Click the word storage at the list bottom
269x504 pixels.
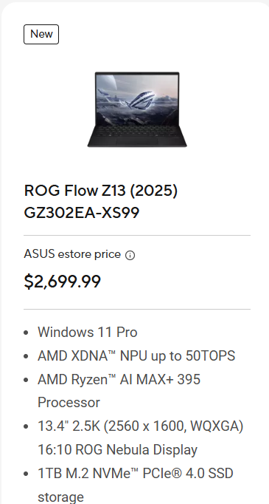(x=60, y=497)
